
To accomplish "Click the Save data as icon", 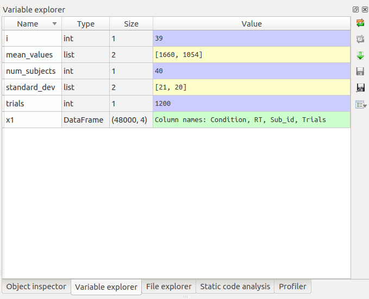I will click(360, 88).
